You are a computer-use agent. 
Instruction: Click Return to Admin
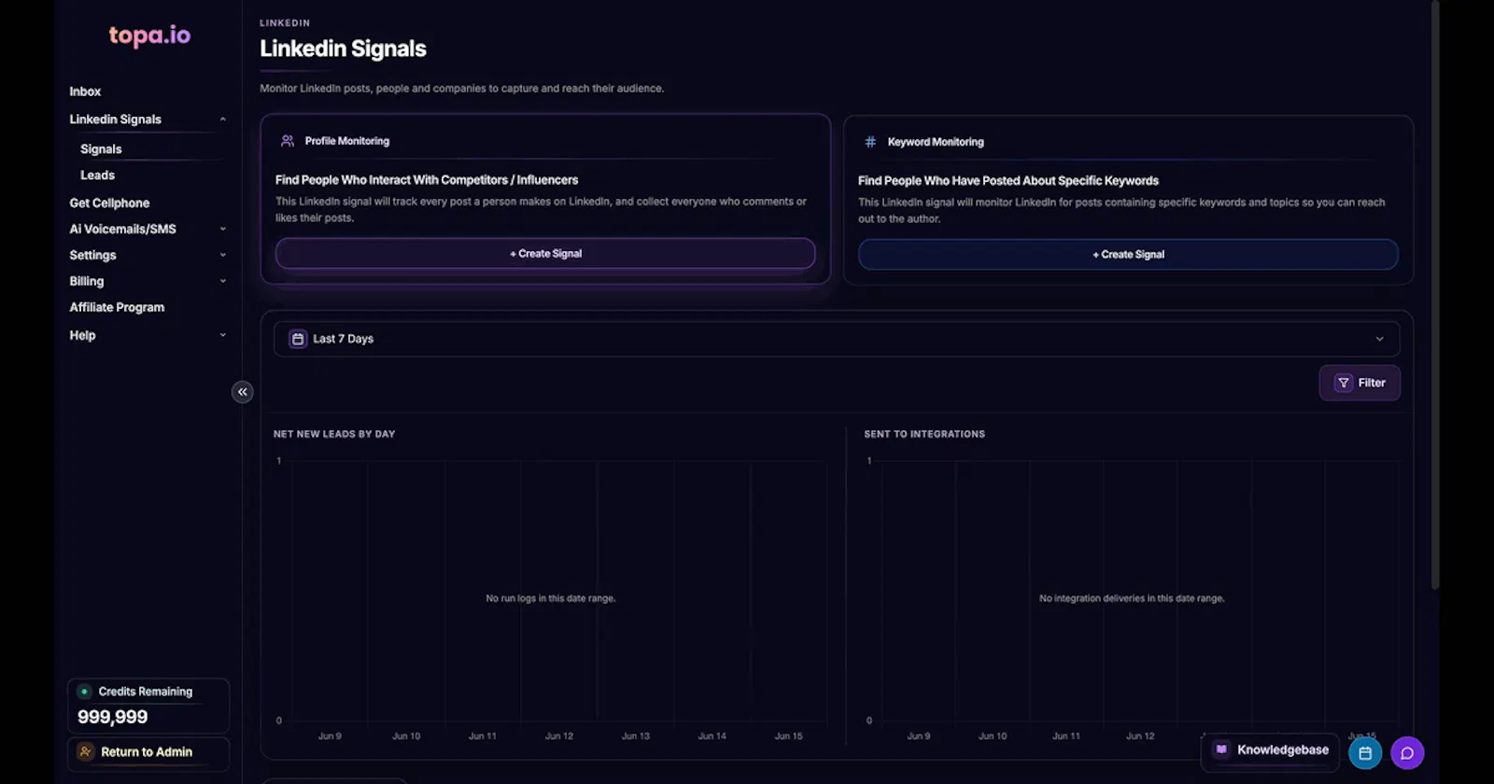[x=148, y=752]
